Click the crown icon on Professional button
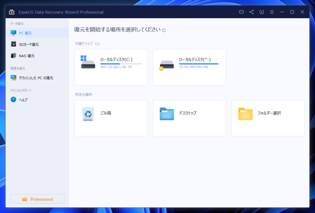 (25, 199)
